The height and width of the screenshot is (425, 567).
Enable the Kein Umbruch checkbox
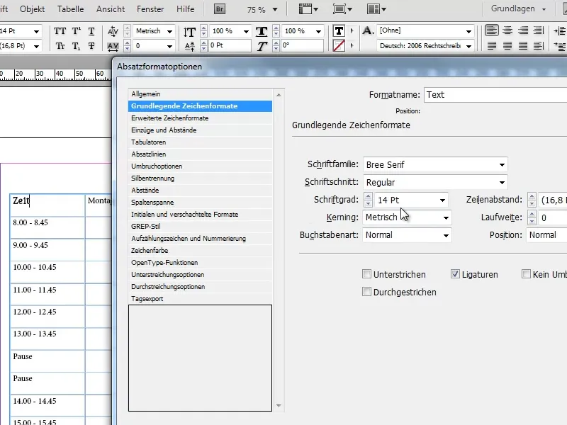(x=526, y=274)
